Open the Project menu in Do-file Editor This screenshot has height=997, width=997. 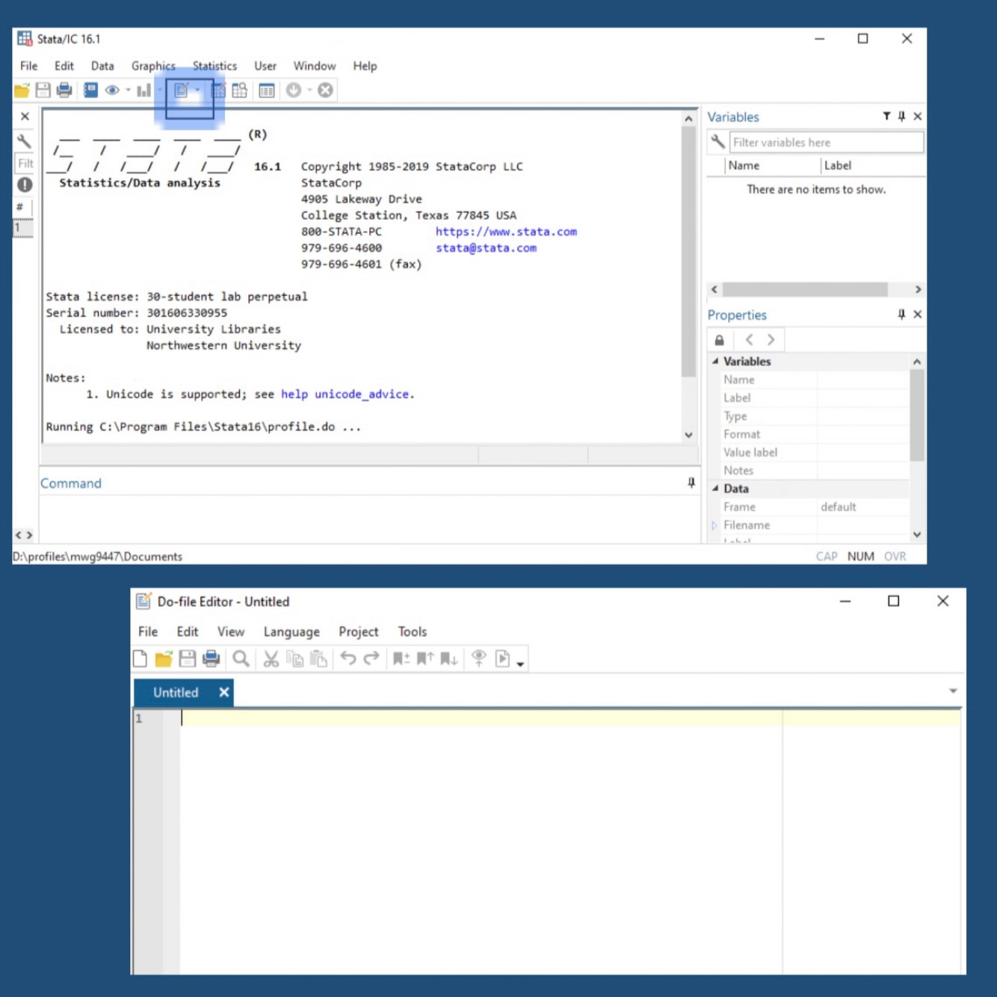coord(359,632)
